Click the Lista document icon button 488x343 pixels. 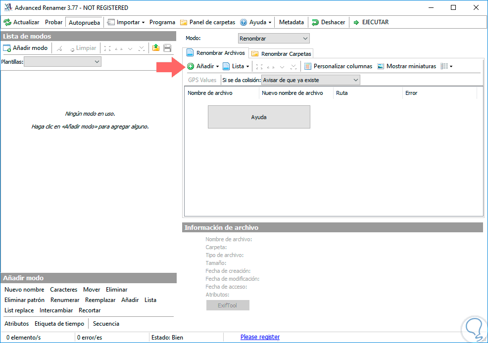234,66
